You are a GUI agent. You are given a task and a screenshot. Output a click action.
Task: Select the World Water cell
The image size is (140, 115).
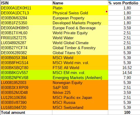click(x=80, y=38)
